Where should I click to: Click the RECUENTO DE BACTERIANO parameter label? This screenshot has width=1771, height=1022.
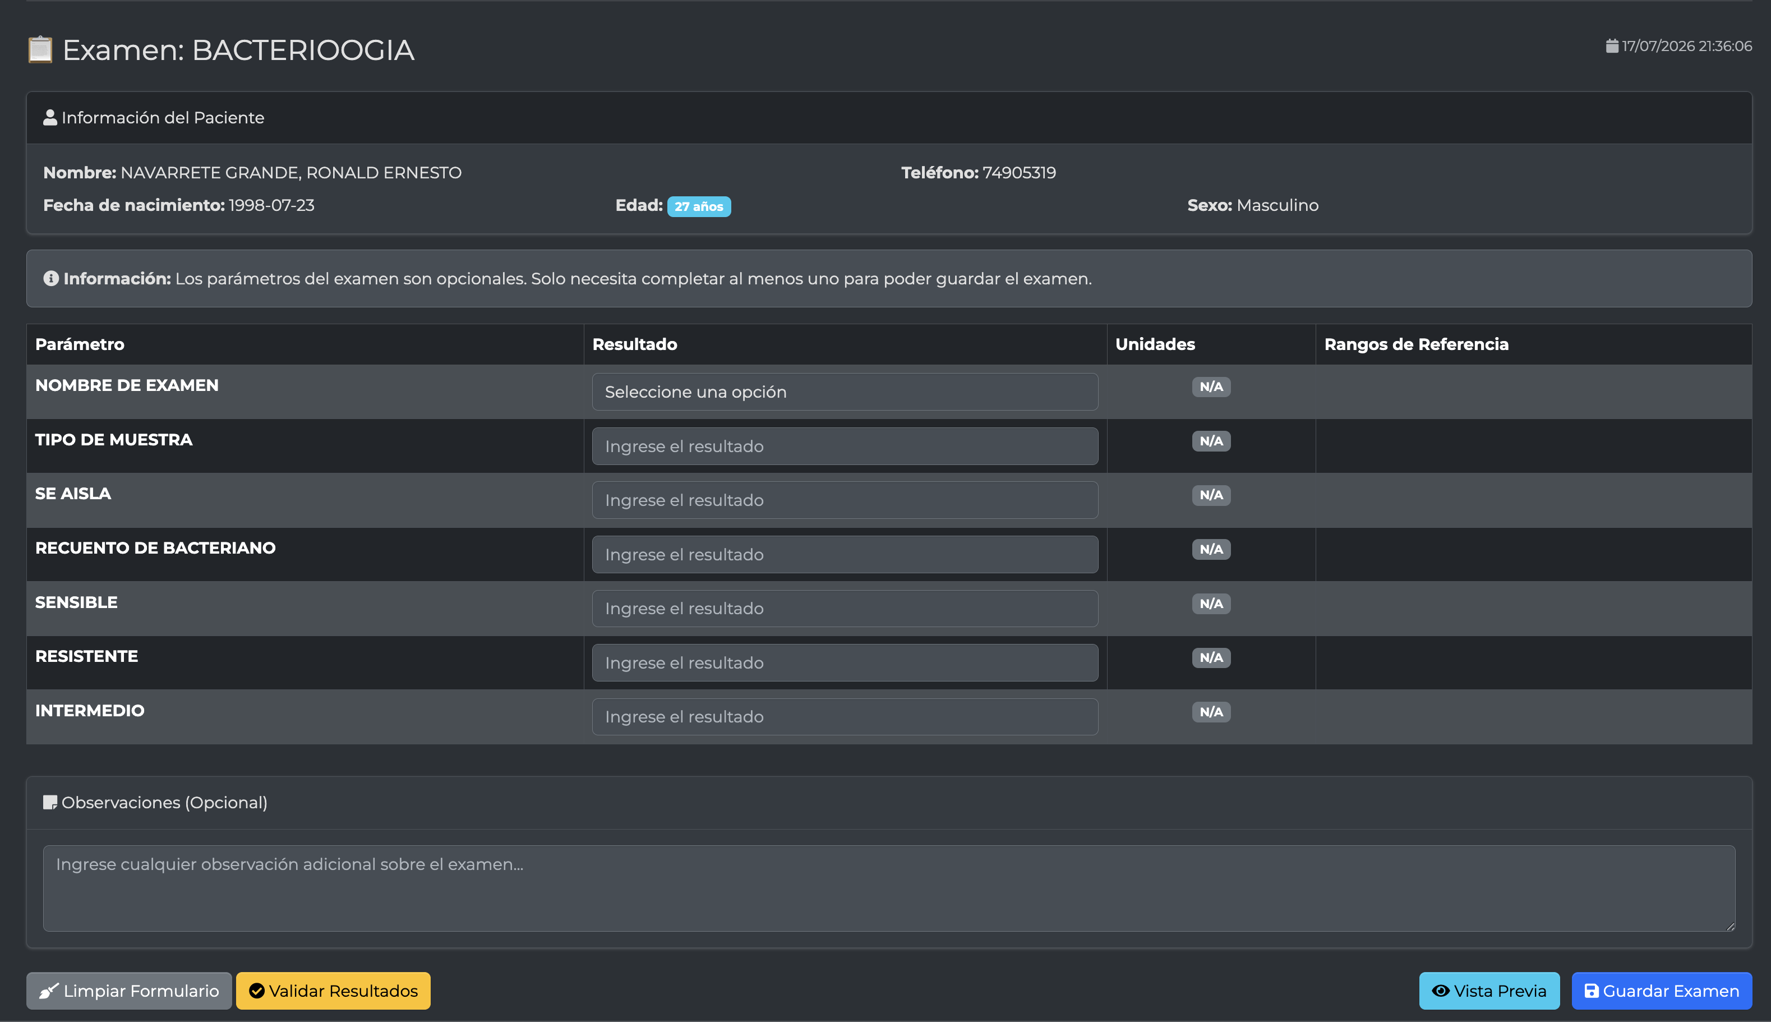155,547
